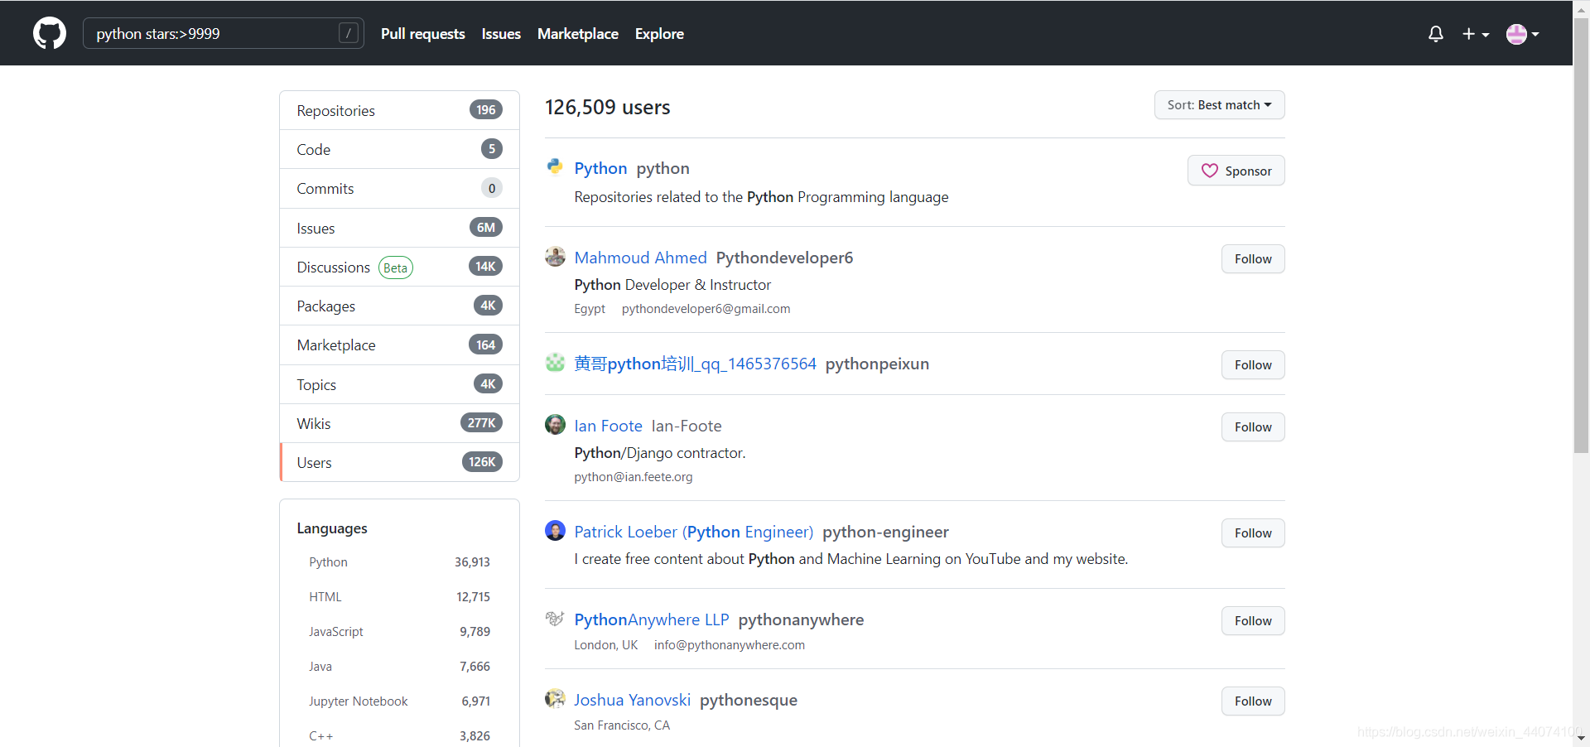Image resolution: width=1590 pixels, height=747 pixels.
Task: Follow PythonAnywhere LLP
Action: pos(1253,620)
